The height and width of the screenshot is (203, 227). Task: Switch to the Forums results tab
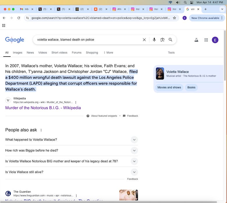point(77,53)
